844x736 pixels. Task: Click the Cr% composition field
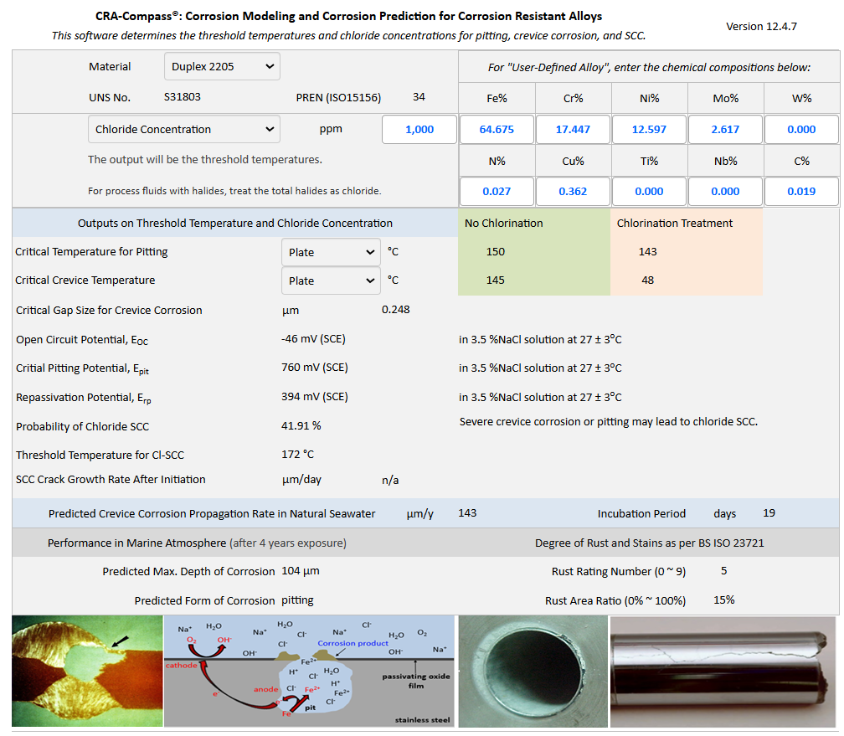573,129
